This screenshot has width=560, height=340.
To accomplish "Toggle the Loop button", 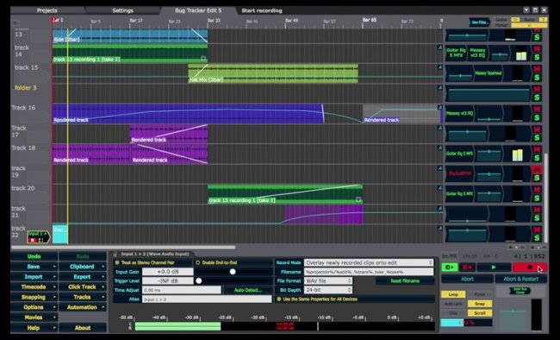I will [453, 294].
